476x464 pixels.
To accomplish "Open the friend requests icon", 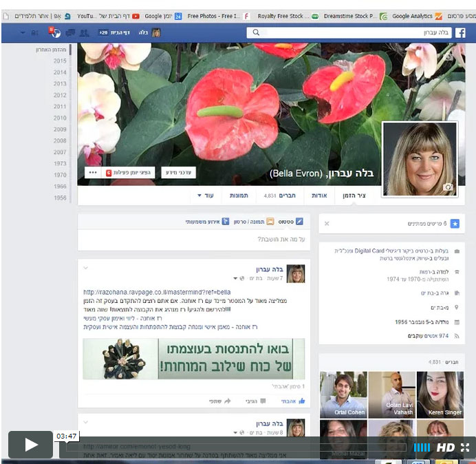I will click(x=84, y=33).
